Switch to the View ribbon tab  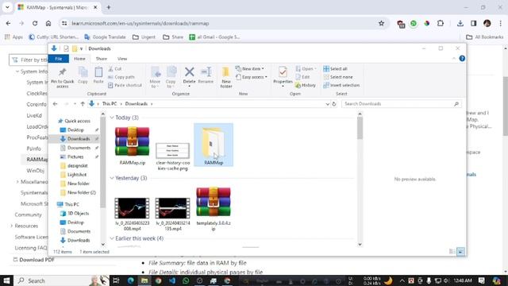click(122, 59)
